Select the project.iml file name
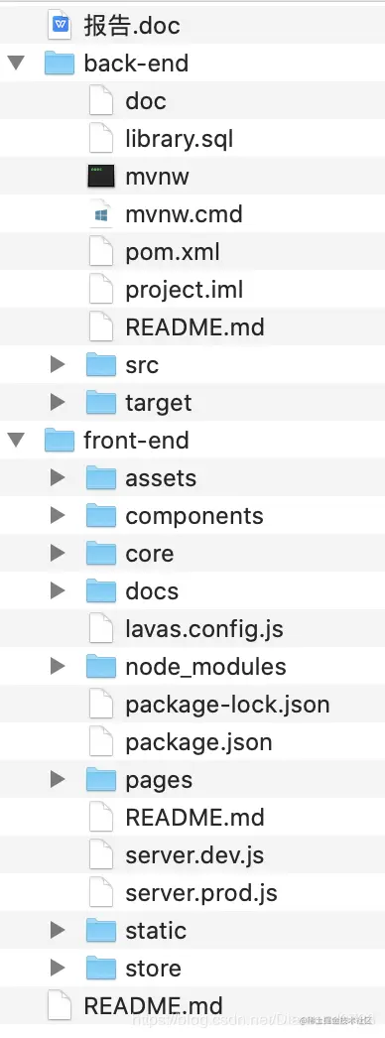This screenshot has height=1038, width=385. point(185,290)
